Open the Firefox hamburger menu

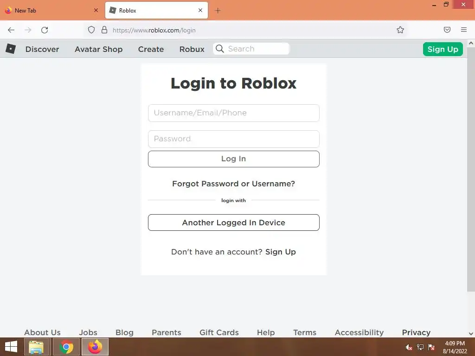(464, 30)
